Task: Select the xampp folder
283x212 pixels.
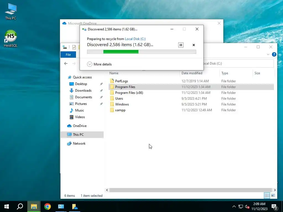Action: tap(120, 110)
